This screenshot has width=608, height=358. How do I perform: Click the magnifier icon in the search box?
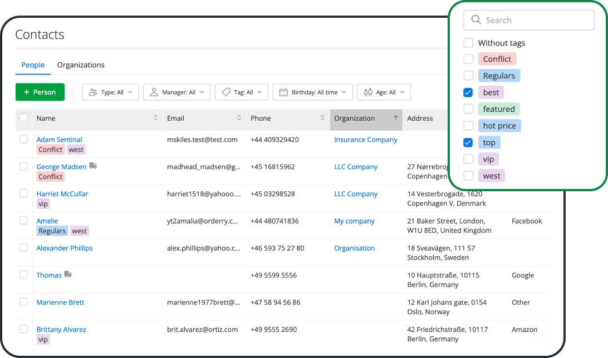(x=476, y=20)
